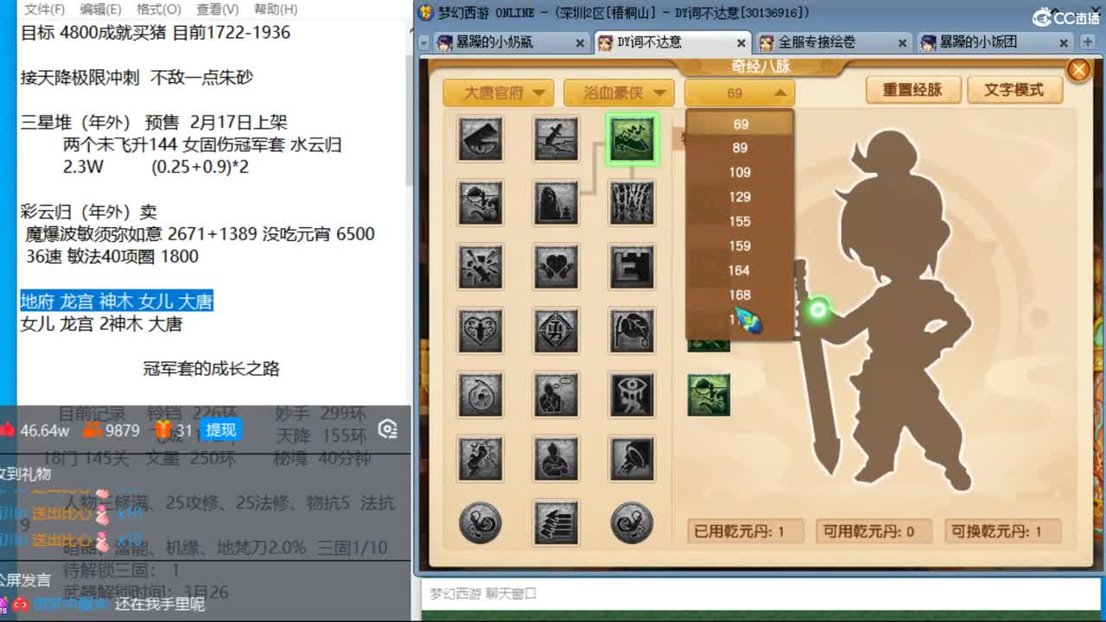Click the 提现 withdraw button

(219, 429)
